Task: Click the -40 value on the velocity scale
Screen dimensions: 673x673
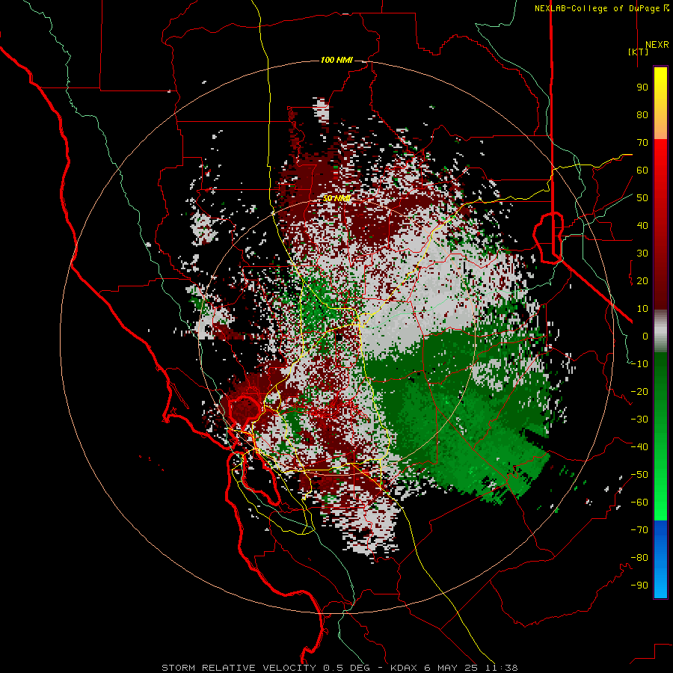Action: tap(639, 447)
